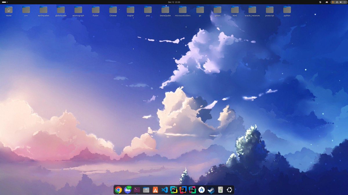Open the Trash in the dock
The image size is (348, 195).
[x=220, y=190]
